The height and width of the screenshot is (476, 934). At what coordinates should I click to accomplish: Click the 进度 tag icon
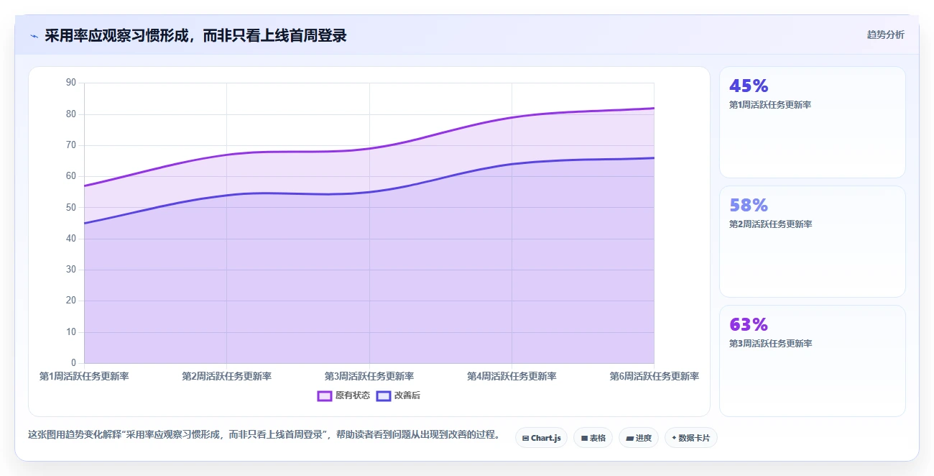(x=629, y=438)
